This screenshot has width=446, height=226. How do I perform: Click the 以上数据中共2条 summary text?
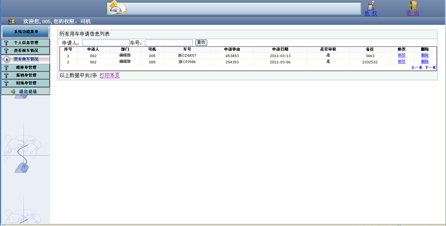[78, 76]
